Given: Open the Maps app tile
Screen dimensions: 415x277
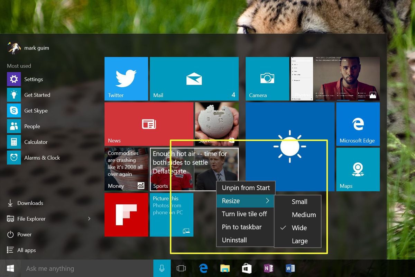Looking at the screenshot, I should coord(358,169).
